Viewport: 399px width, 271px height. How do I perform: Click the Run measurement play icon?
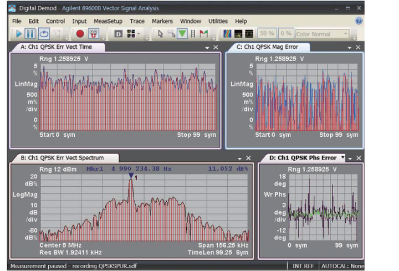[18, 34]
